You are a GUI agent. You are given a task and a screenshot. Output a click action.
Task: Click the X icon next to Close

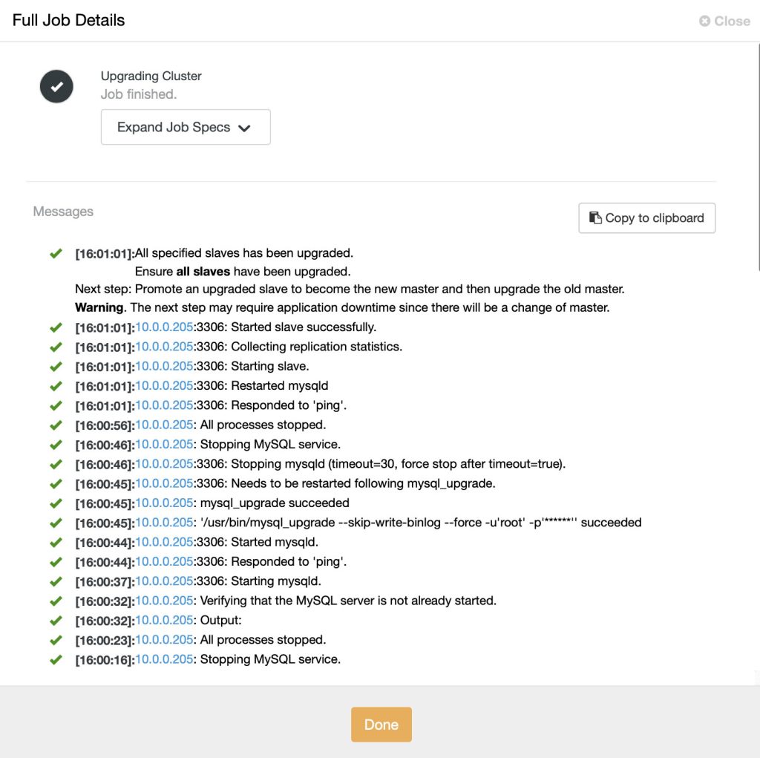click(x=705, y=21)
